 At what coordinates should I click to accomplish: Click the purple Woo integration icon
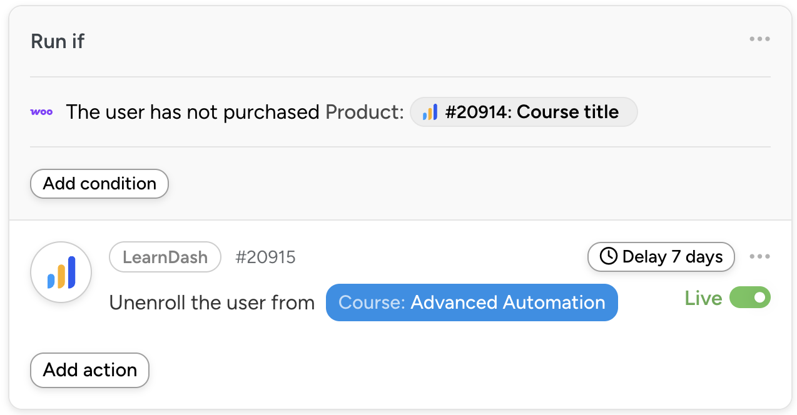tap(41, 112)
